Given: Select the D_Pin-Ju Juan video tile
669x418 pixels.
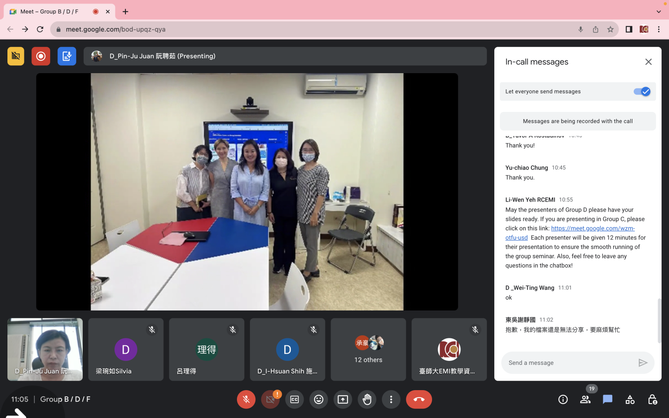Looking at the screenshot, I should tap(45, 350).
